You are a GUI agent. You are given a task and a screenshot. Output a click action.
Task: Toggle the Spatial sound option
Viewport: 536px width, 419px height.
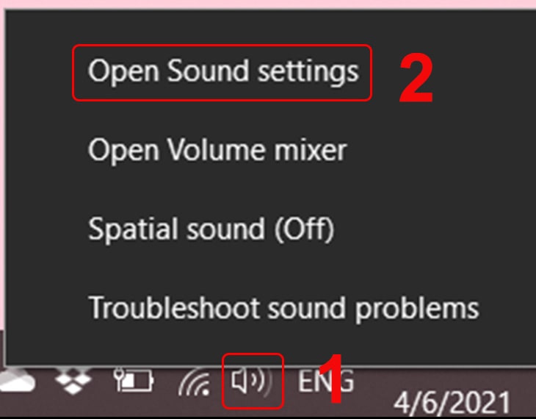point(211,229)
